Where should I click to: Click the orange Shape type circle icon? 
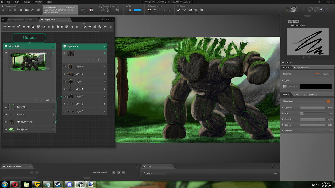[x=328, y=101]
